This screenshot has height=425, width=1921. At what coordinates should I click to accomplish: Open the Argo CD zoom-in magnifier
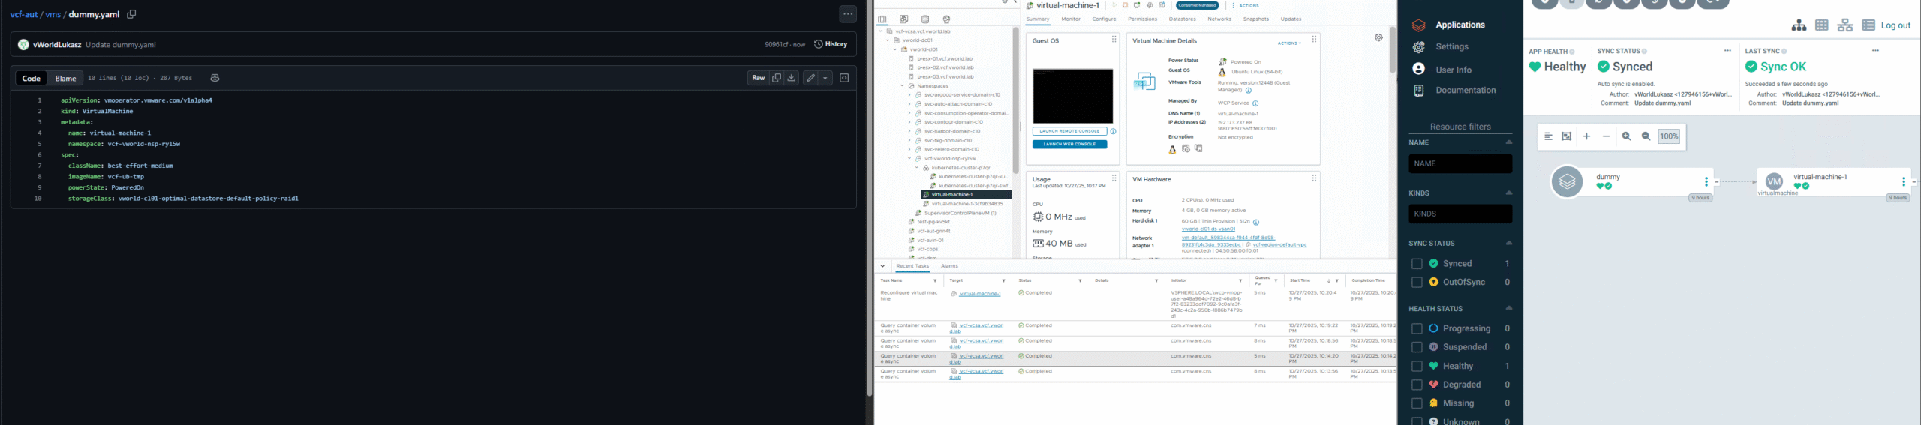[x=1626, y=136]
